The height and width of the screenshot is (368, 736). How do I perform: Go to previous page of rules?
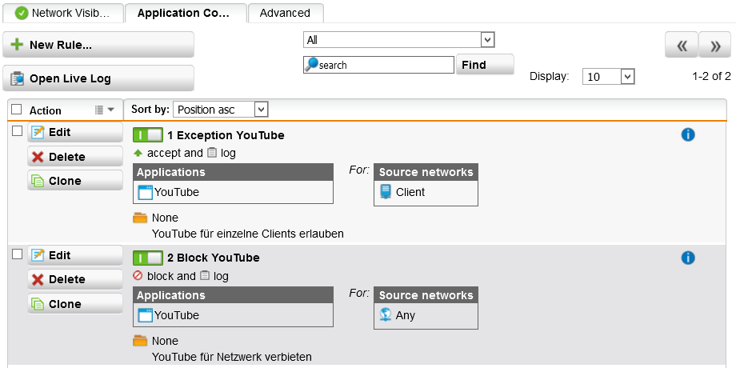pyautogui.click(x=681, y=46)
